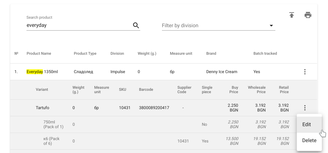Click the Product Name column header

click(39, 53)
